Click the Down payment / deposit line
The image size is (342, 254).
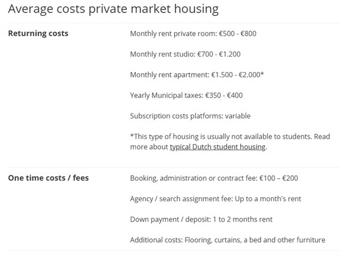tap(201, 219)
